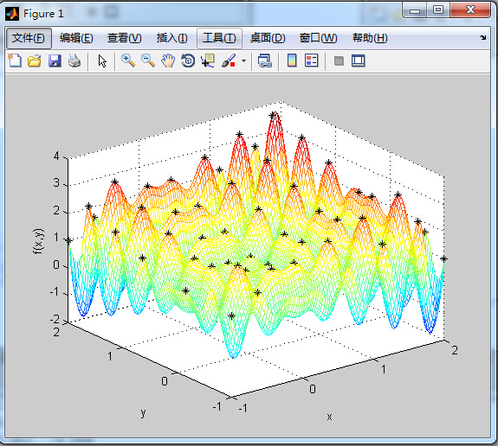Open a file with the folder icon

[35, 61]
